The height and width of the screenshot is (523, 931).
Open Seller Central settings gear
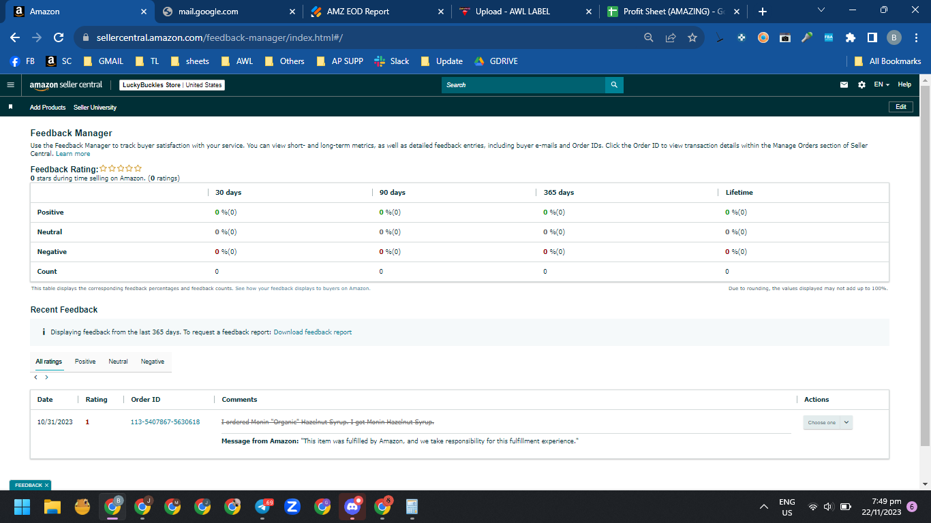(x=861, y=85)
